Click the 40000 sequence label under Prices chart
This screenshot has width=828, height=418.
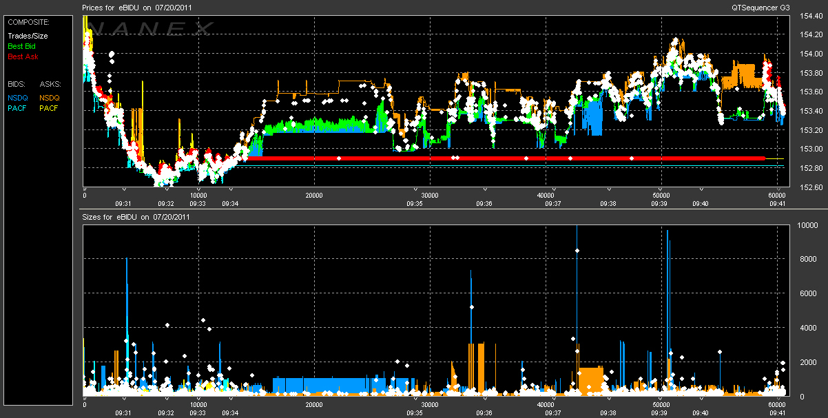pyautogui.click(x=546, y=195)
